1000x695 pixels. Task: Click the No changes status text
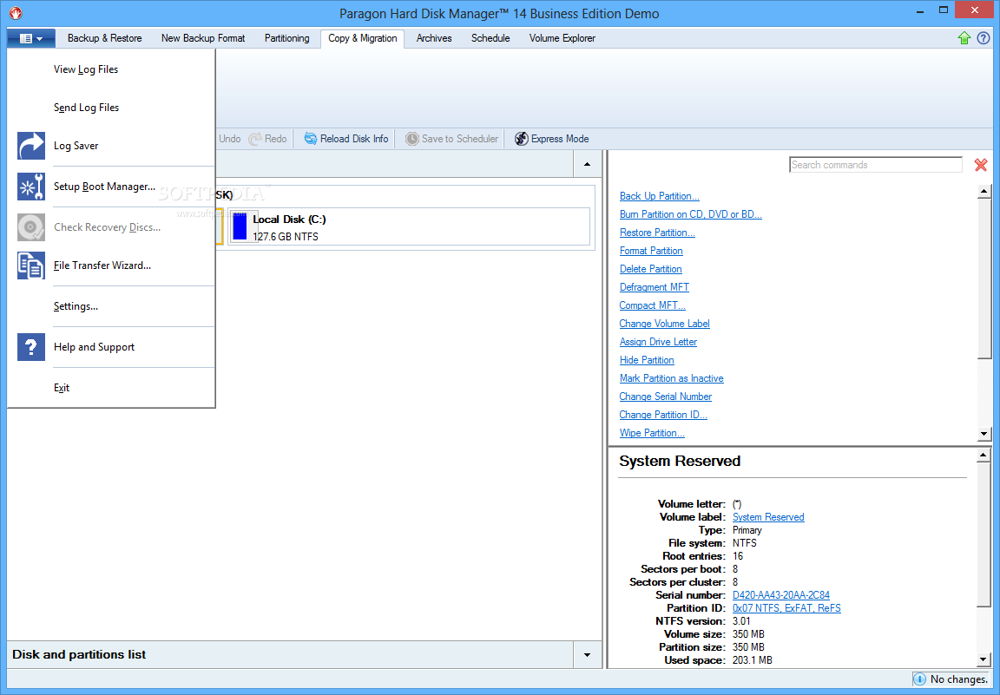tap(958, 679)
